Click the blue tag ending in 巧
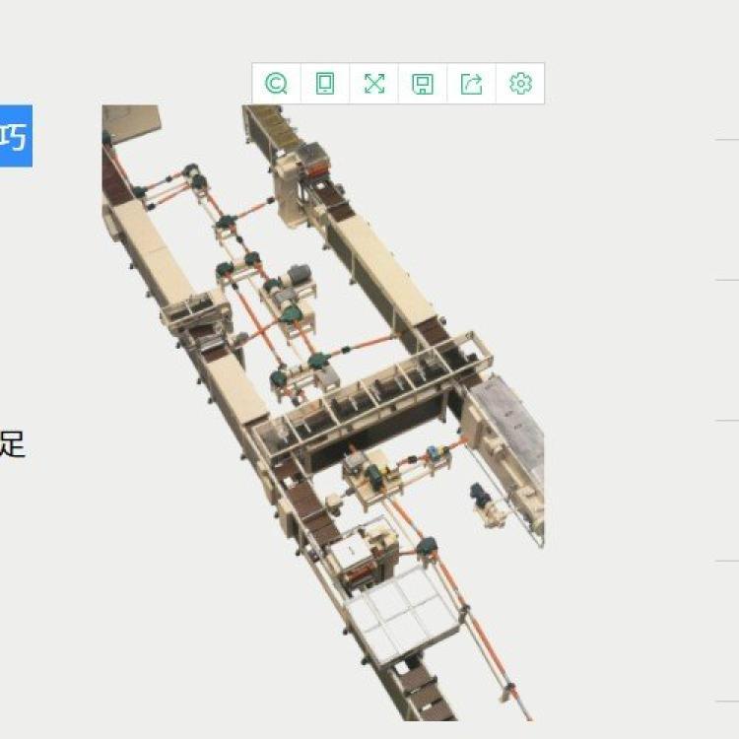This screenshot has width=739, height=739. click(x=15, y=136)
